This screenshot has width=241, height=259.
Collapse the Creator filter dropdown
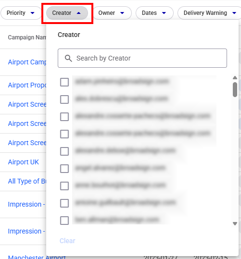[x=67, y=13]
